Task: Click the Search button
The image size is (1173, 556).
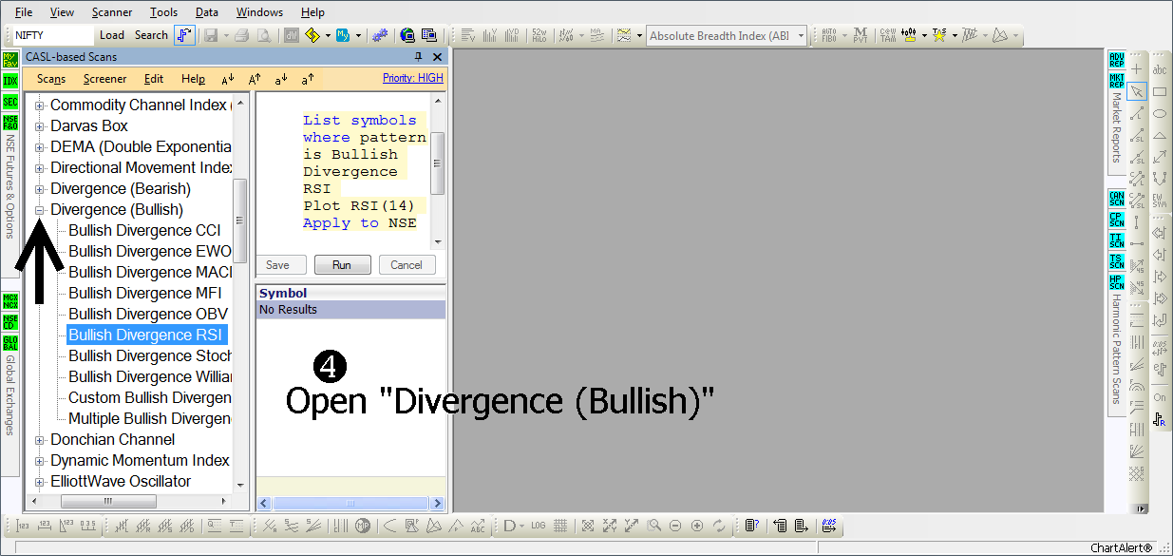Action: point(151,35)
